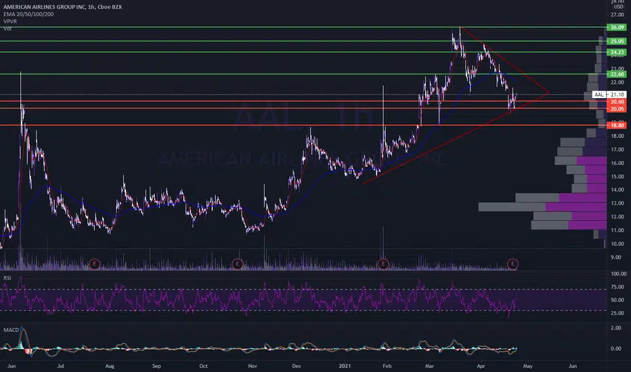This screenshot has height=372, width=631.
Task: Click the Jun label at the time axis start
Action: (12, 366)
